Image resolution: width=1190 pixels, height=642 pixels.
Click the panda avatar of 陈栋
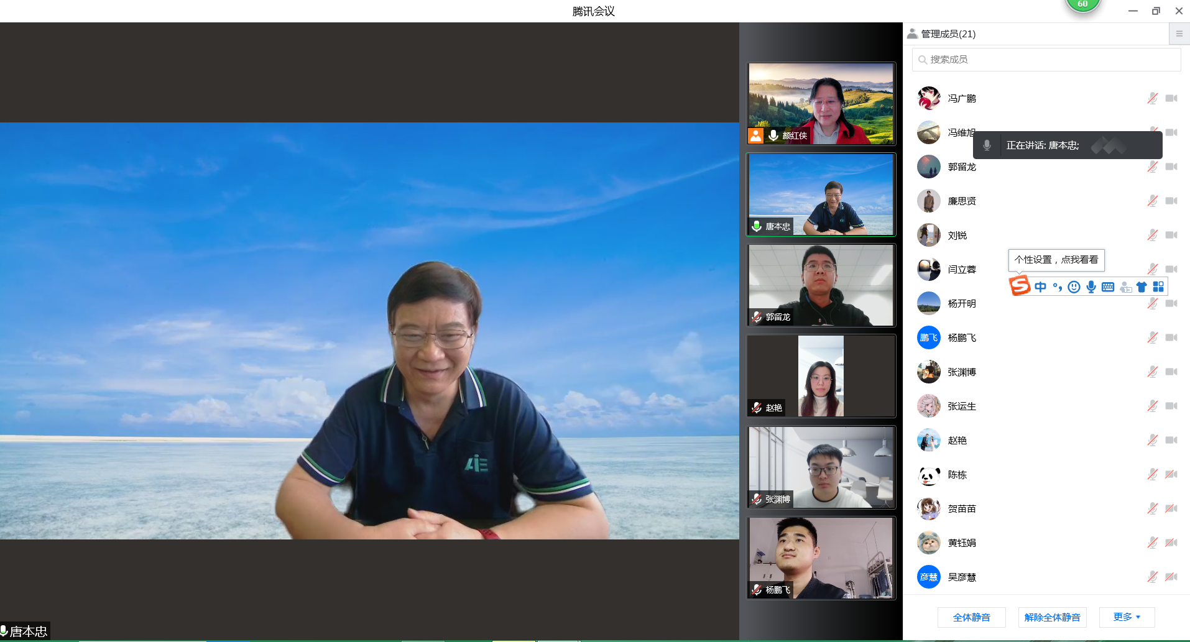tap(929, 474)
